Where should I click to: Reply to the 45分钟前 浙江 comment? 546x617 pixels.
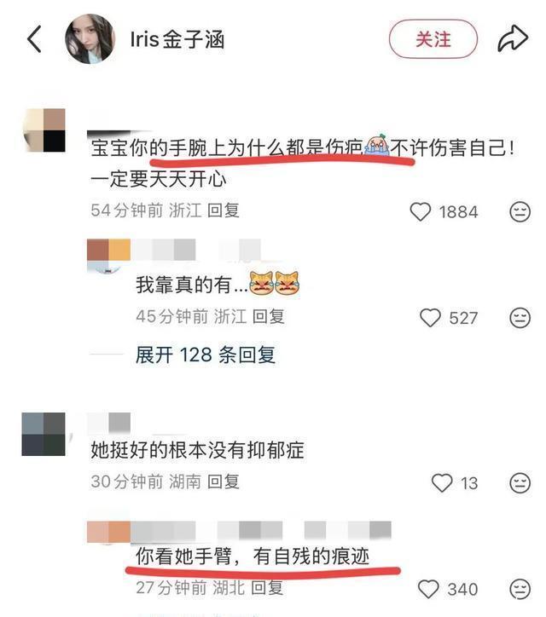(x=268, y=316)
